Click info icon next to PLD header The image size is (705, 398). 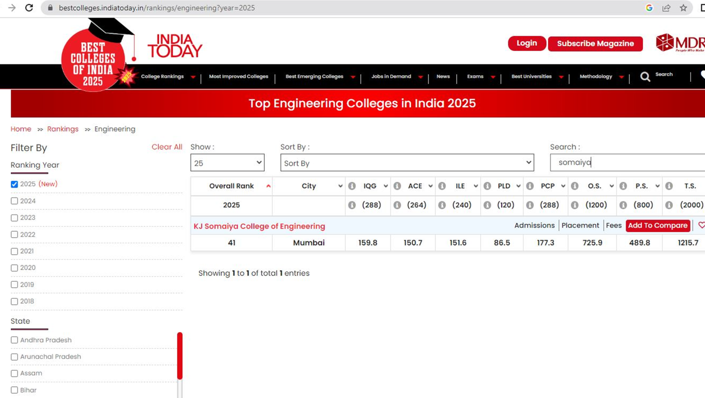pyautogui.click(x=487, y=186)
